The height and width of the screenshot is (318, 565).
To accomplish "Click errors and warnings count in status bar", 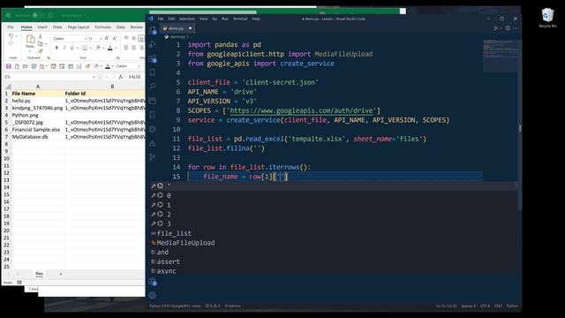I will click(213, 306).
